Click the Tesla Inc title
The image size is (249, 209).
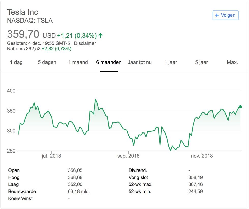pyautogui.click(x=23, y=12)
